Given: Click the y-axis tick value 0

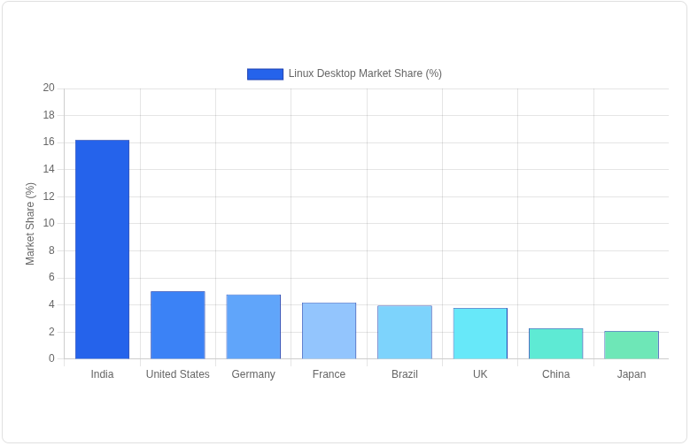Looking at the screenshot, I should tap(52, 358).
